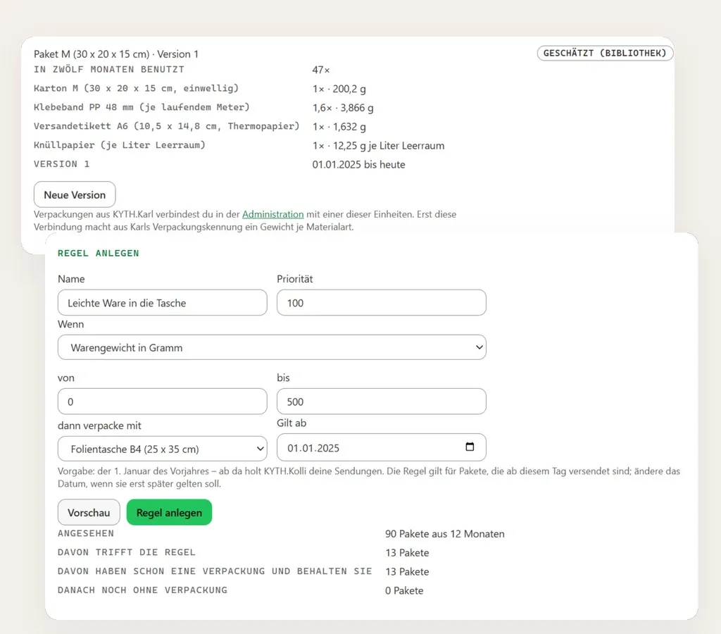Click the '90 Pakete aus 12 Monaten' value

(x=445, y=534)
